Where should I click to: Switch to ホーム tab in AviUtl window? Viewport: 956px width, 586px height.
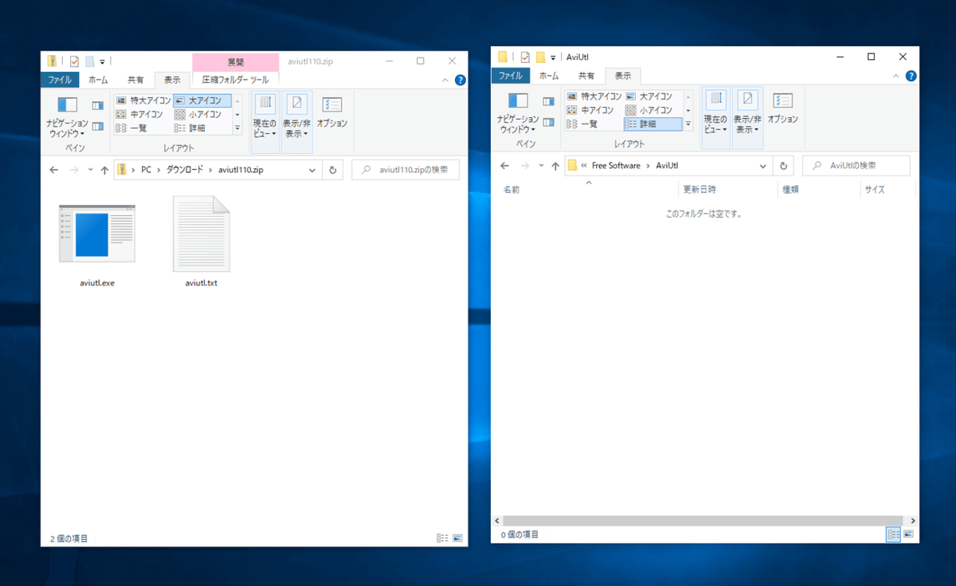549,76
